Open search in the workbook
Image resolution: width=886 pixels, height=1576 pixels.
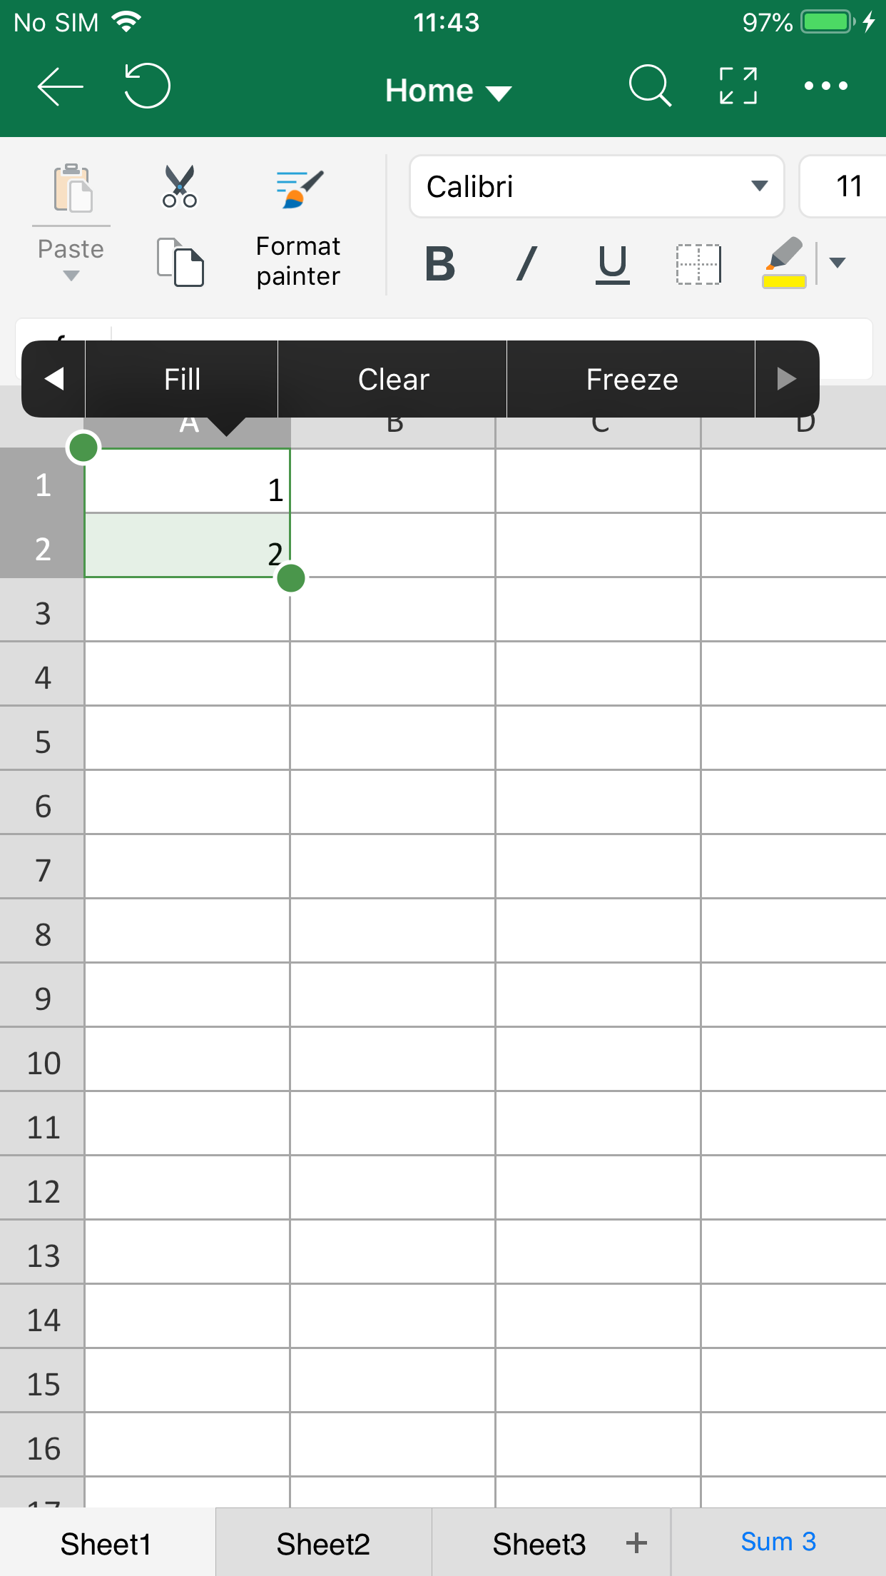tap(650, 86)
